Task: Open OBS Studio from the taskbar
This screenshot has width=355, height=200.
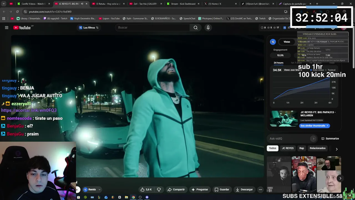Action: pyautogui.click(x=140, y=197)
